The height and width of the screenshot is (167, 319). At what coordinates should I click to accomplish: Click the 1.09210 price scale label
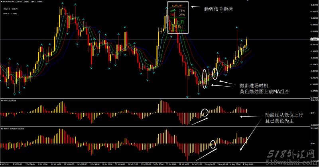[x=314, y=18]
